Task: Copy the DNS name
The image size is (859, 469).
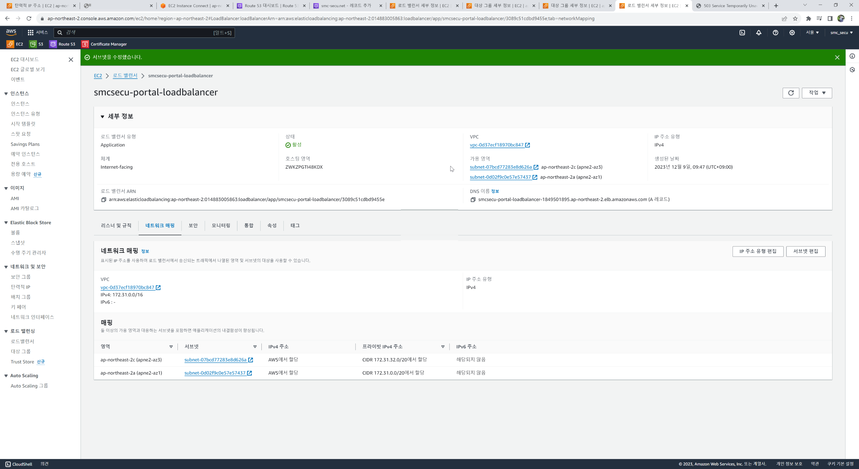Action: [473, 200]
